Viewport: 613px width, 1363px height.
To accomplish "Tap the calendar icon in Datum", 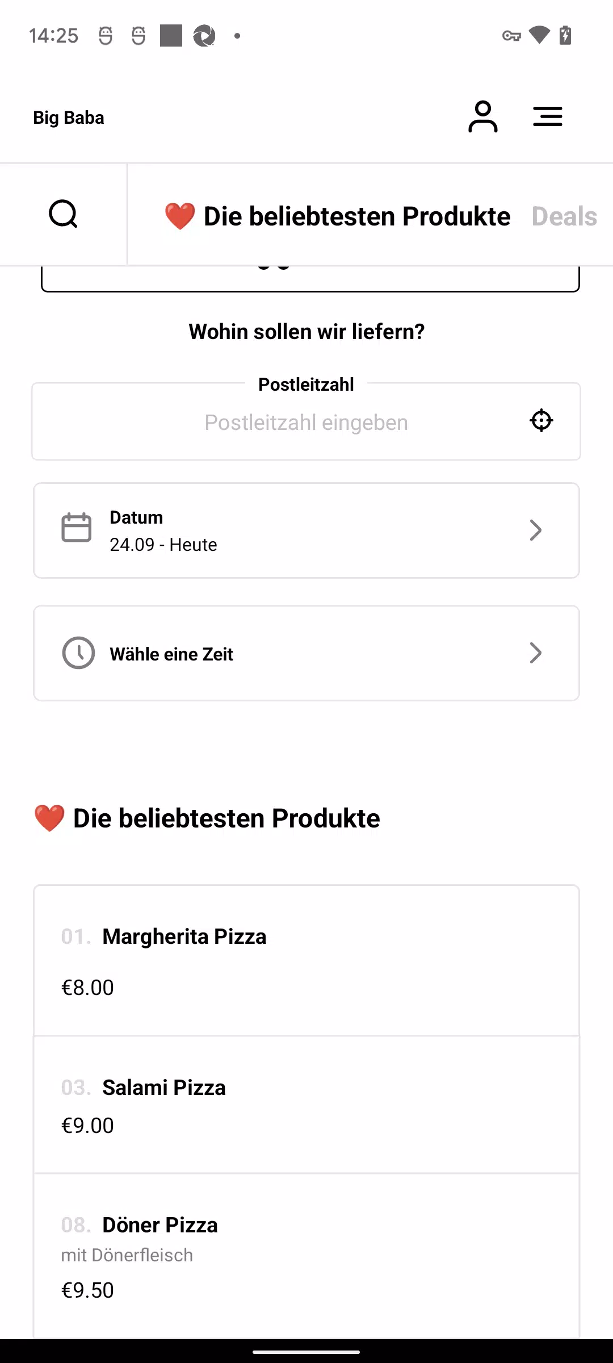I will click(x=76, y=528).
